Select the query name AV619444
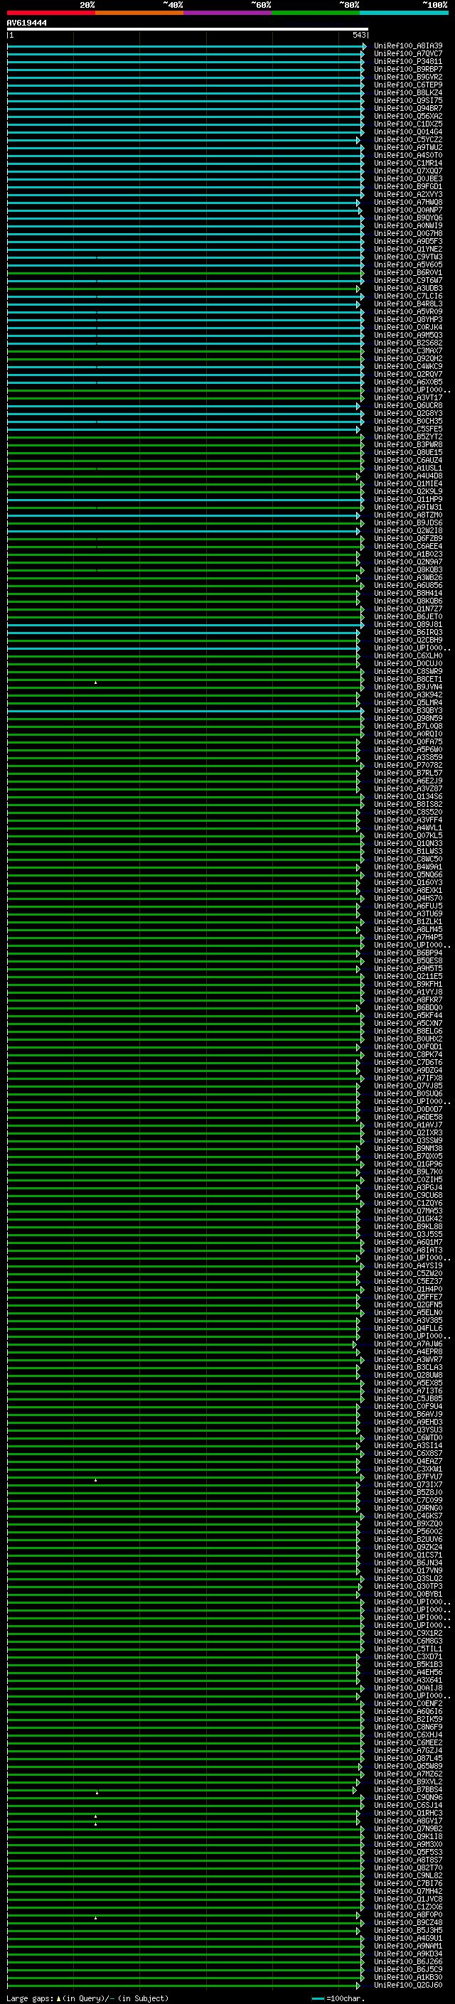Screen dimensions: 455x2004 pyautogui.click(x=26, y=23)
